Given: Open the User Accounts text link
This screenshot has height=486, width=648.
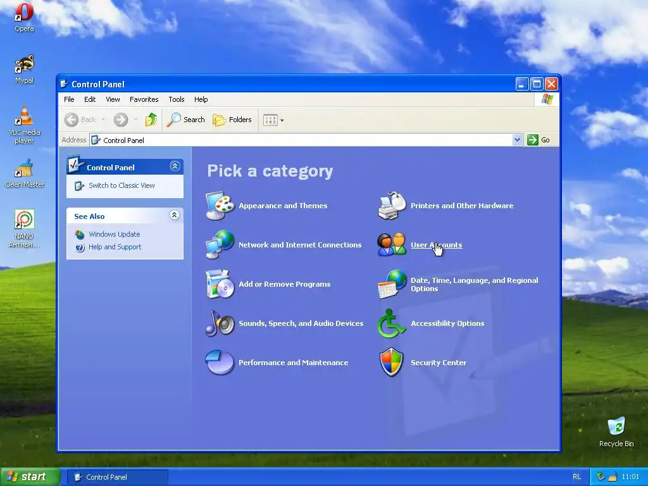Looking at the screenshot, I should (x=437, y=245).
